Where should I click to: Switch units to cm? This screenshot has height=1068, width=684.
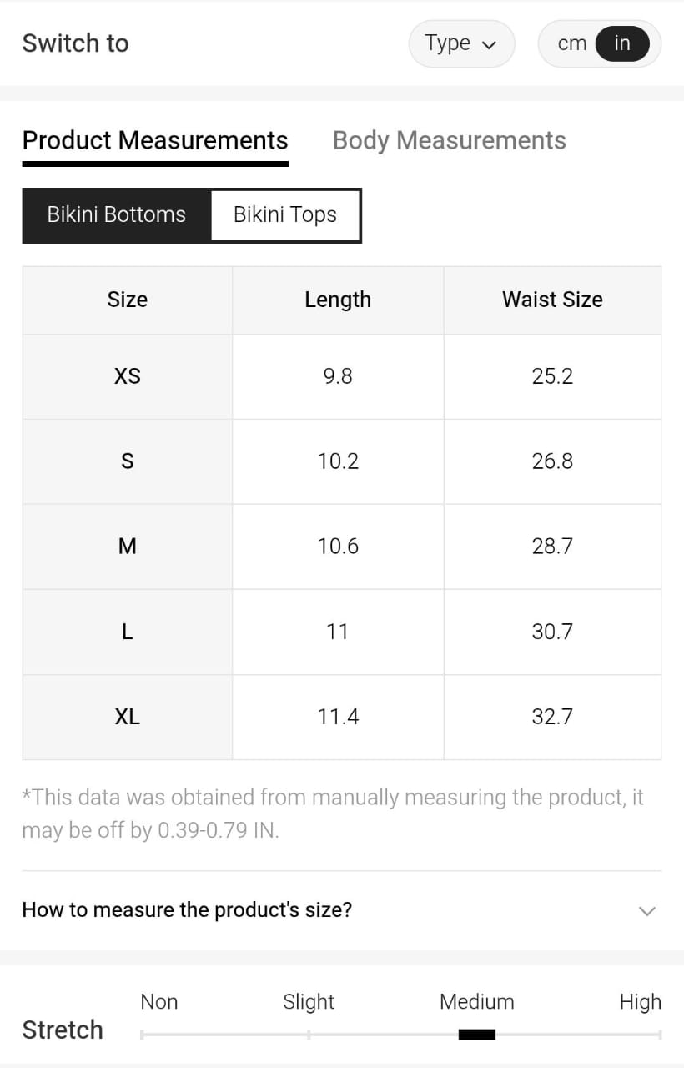(x=572, y=43)
